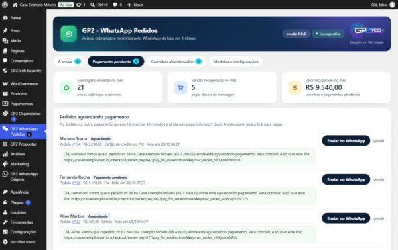Click the Aguardando badge beside Mariana Souza
Viewport: 398px width, 250px height.
coord(101,138)
